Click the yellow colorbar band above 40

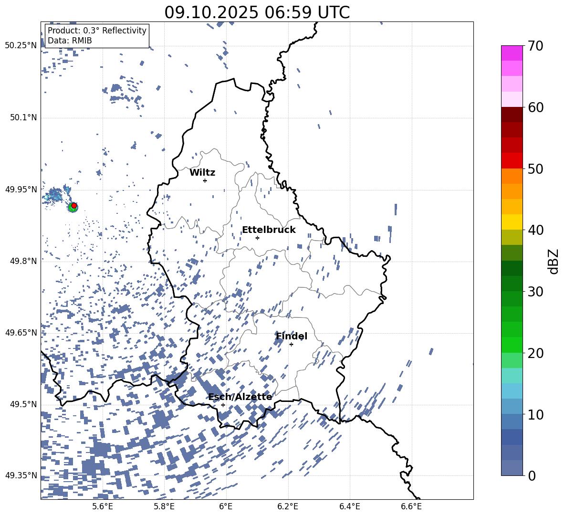click(512, 222)
